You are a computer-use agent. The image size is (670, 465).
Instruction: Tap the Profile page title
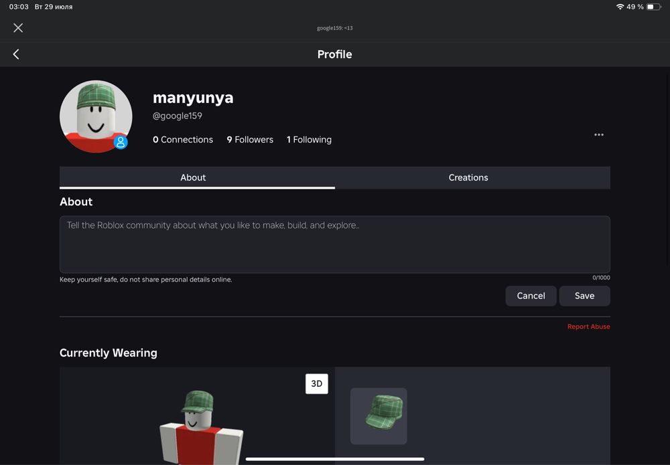334,54
